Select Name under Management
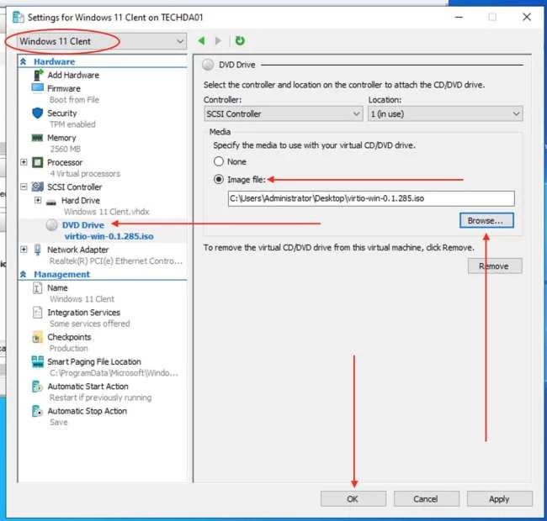Image resolution: width=547 pixels, height=521 pixels. click(x=57, y=288)
